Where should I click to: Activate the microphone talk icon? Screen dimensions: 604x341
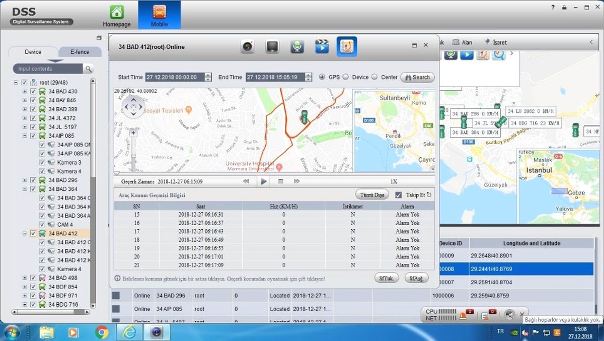297,46
